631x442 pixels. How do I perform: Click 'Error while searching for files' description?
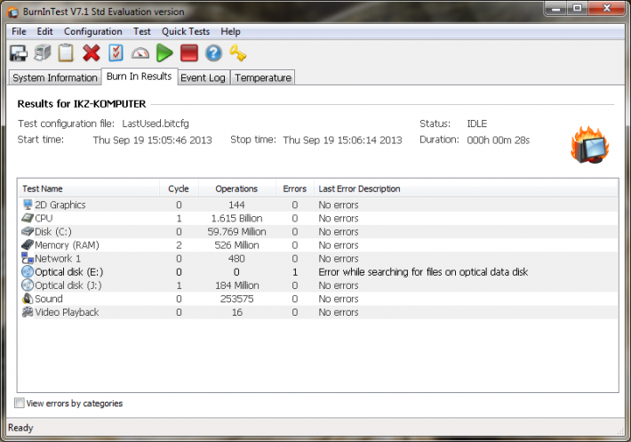coord(423,272)
